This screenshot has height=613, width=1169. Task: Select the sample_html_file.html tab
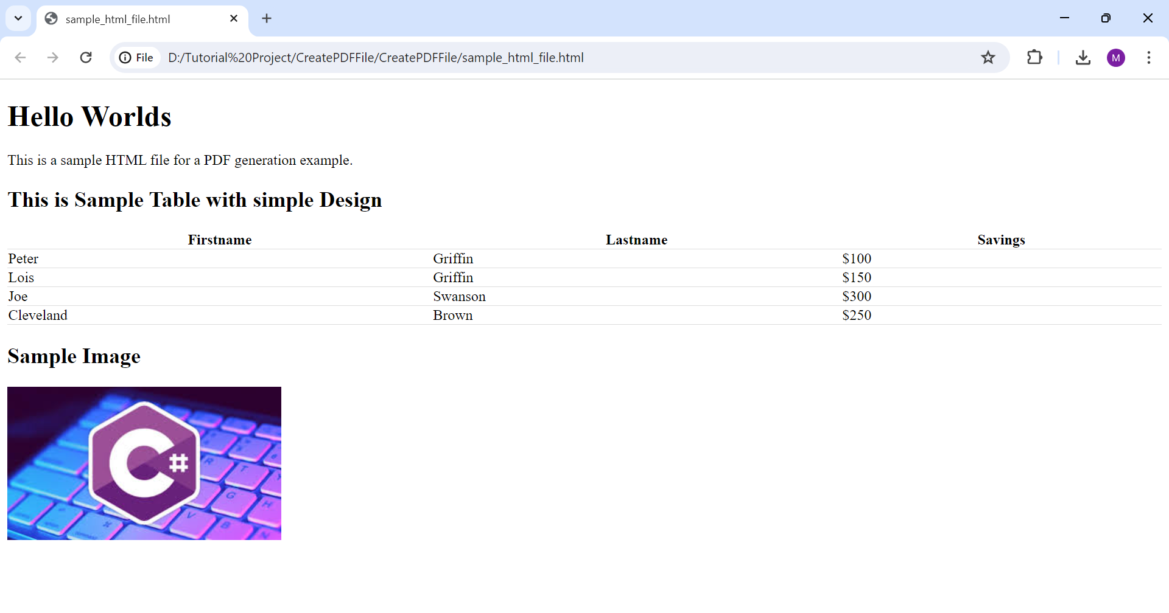coord(142,19)
